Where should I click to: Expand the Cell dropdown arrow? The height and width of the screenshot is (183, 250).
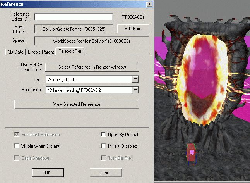[x=135, y=79]
